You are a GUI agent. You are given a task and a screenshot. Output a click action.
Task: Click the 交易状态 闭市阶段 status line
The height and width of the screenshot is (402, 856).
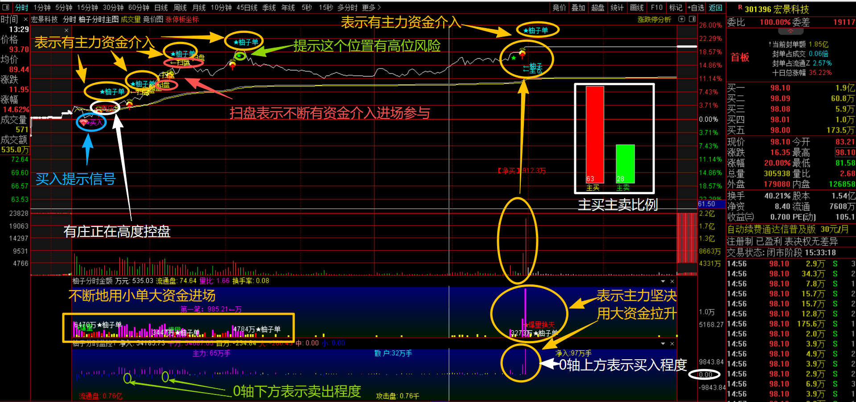[x=782, y=253]
